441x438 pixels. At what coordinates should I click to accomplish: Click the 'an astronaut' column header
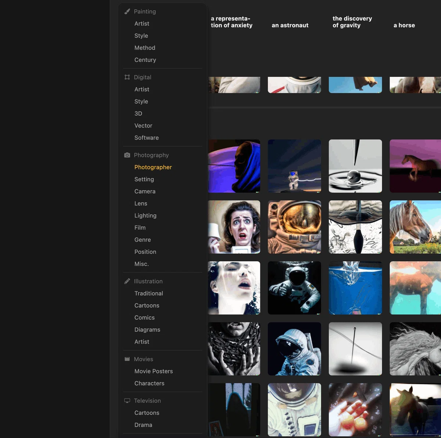[x=290, y=25]
